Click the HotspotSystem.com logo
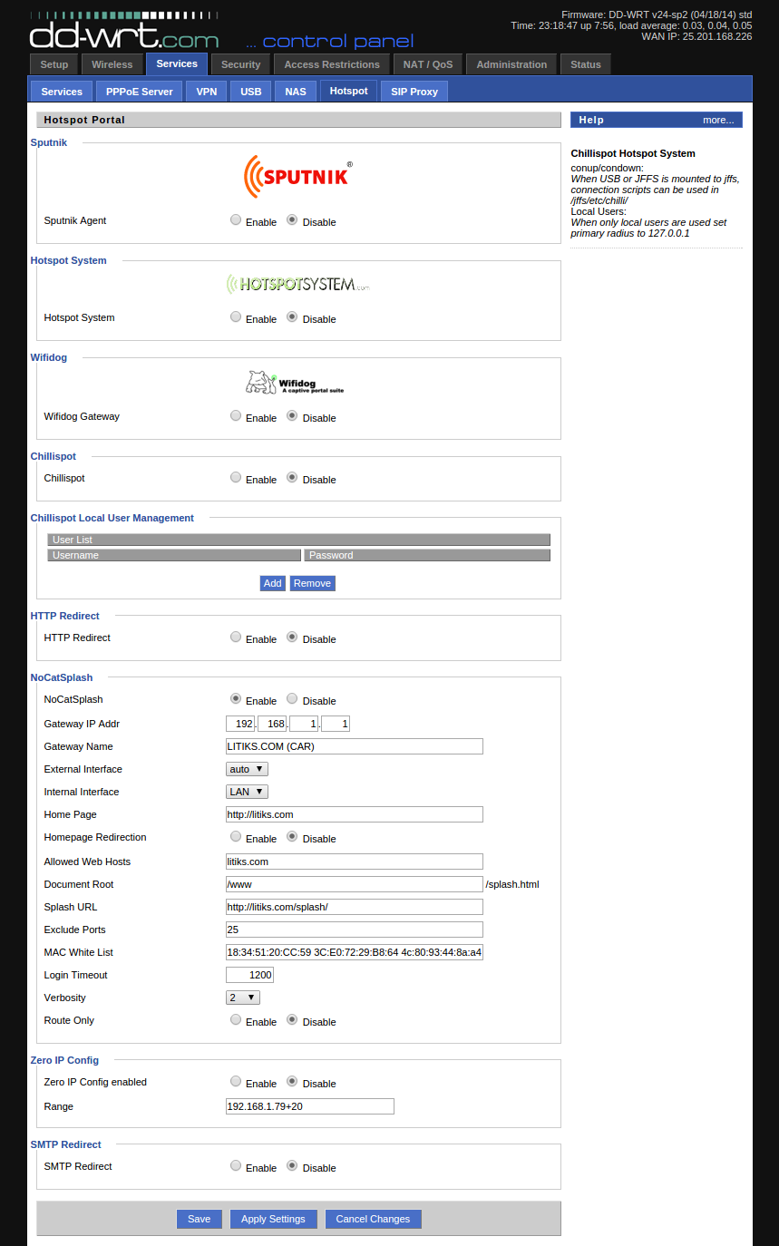 (298, 284)
